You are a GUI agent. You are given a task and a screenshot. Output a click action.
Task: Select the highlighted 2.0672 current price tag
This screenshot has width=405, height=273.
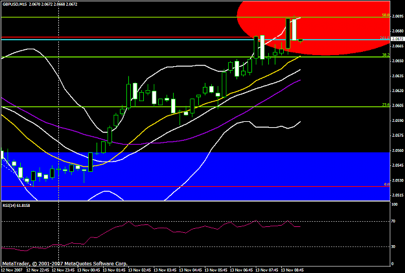(398, 39)
